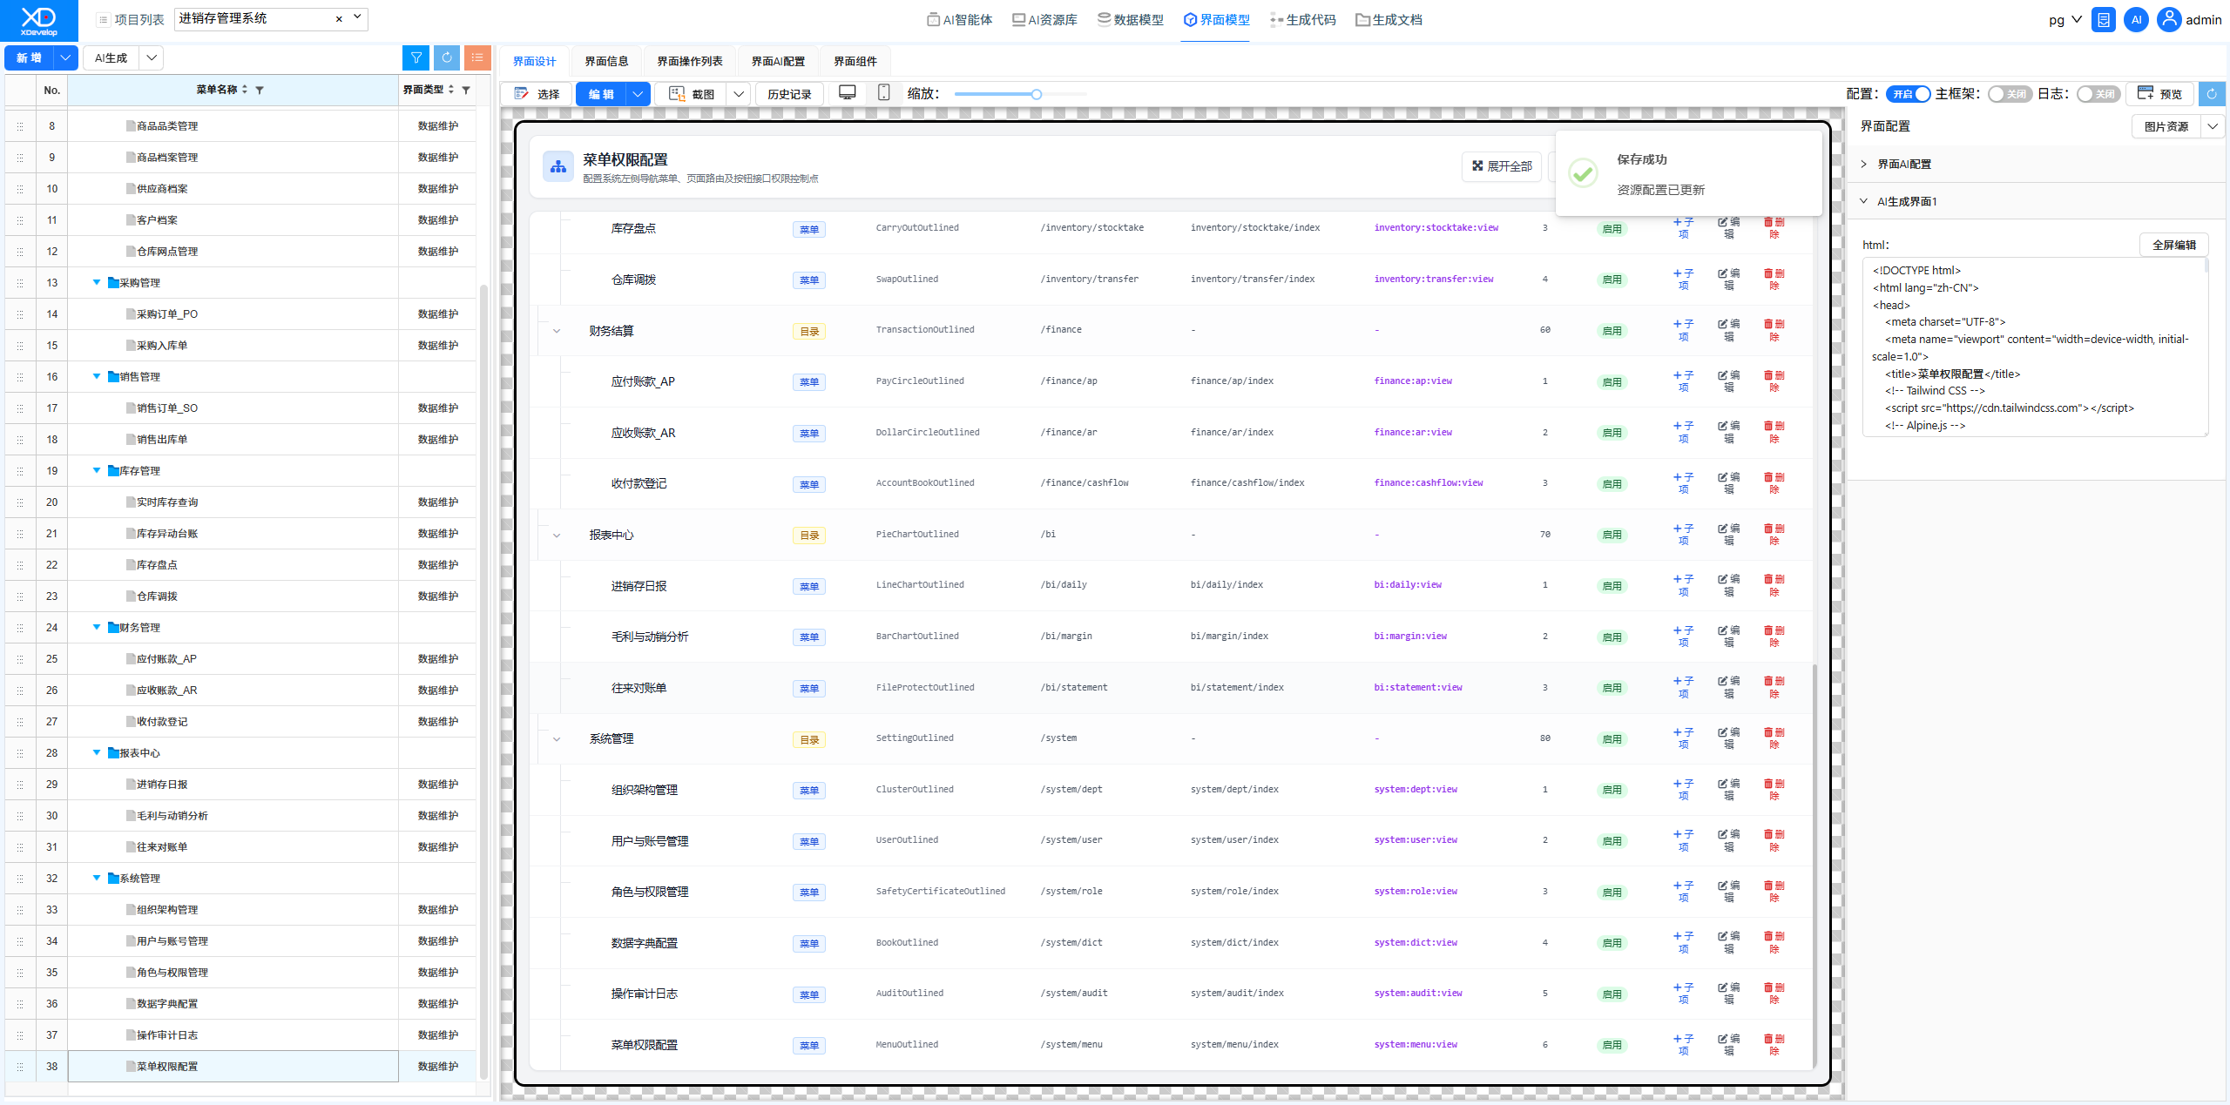Open the pg database dropdown
The height and width of the screenshot is (1105, 2230).
pos(2064,19)
